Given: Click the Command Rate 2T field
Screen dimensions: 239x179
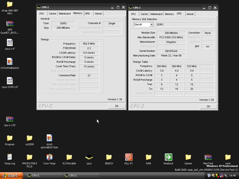Looking at the screenshot, I should [89, 75].
